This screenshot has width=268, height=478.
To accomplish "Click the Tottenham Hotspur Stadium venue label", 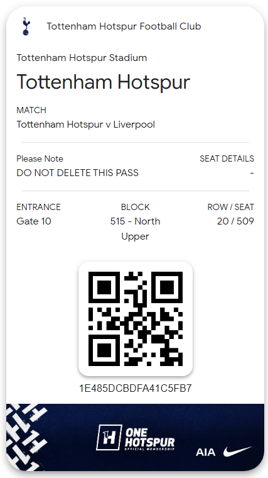I will click(x=82, y=58).
